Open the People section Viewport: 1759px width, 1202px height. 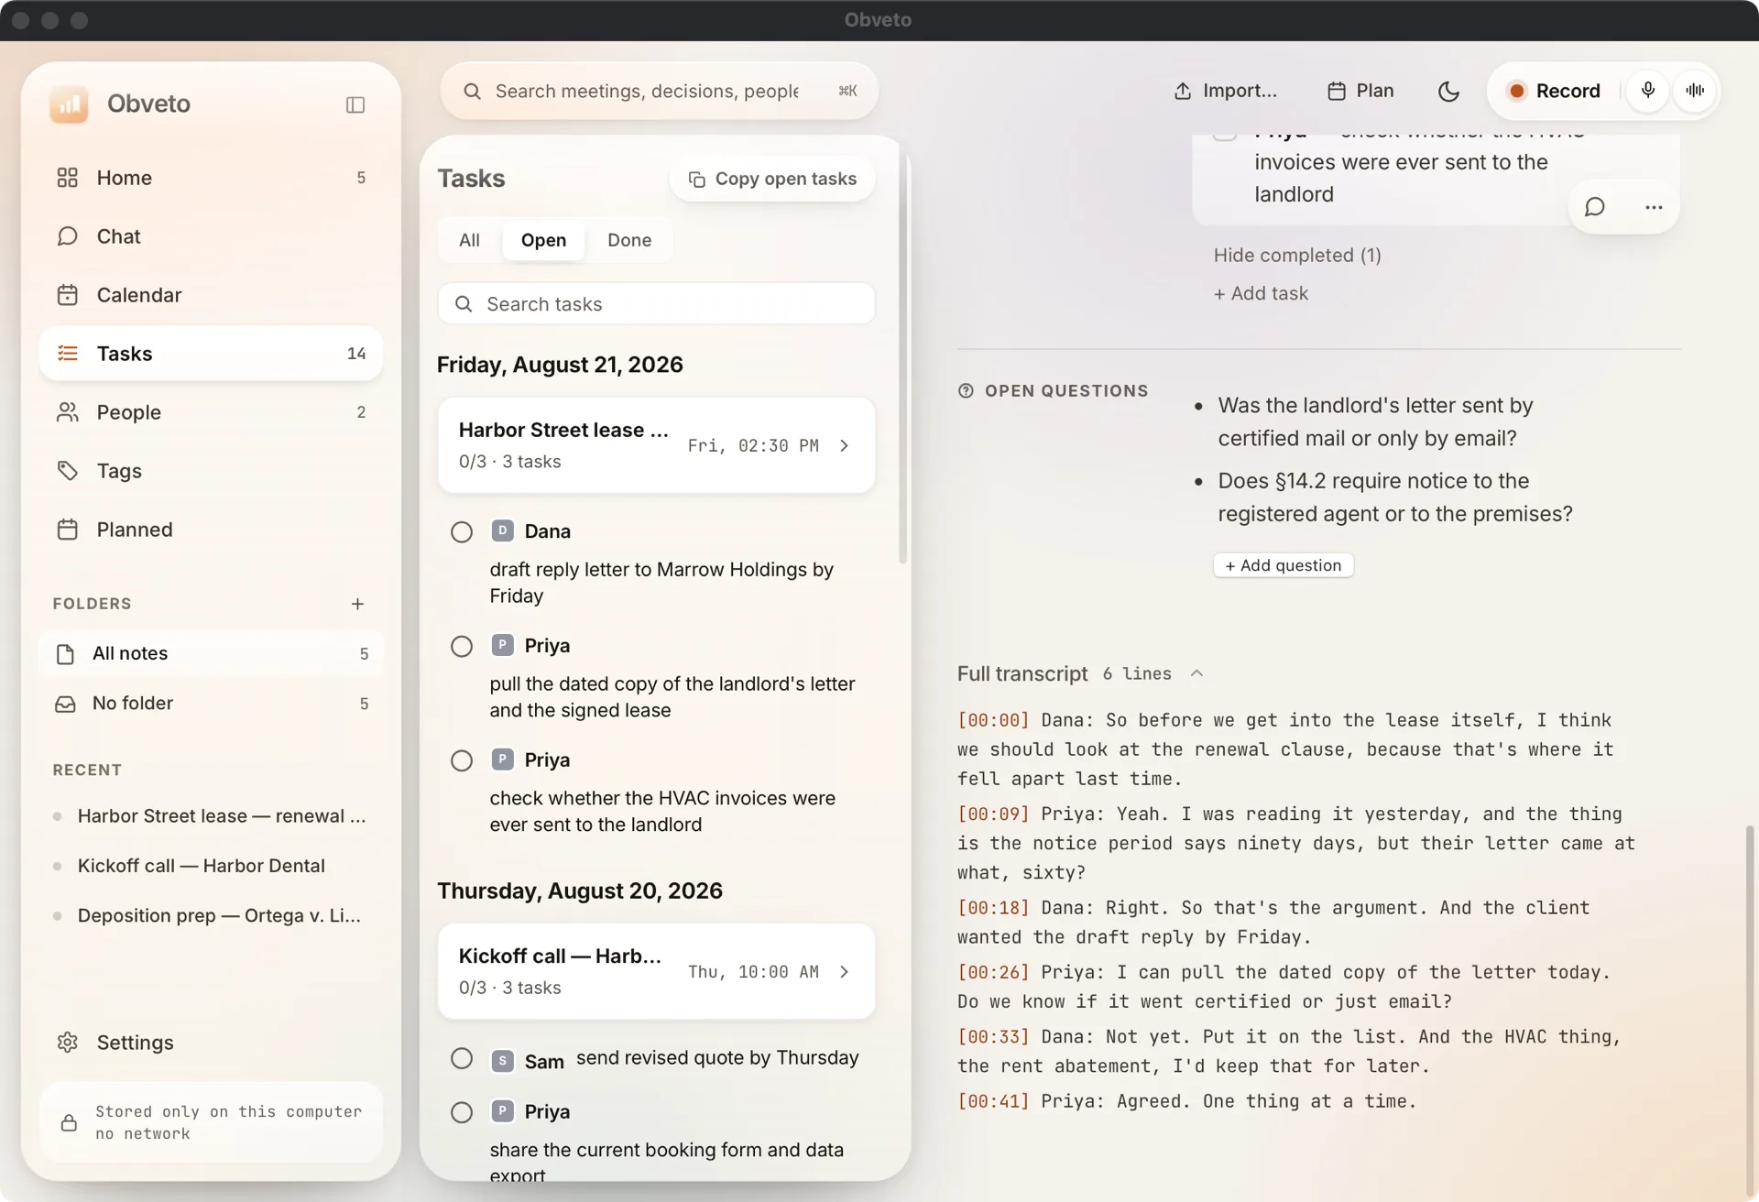(211, 412)
